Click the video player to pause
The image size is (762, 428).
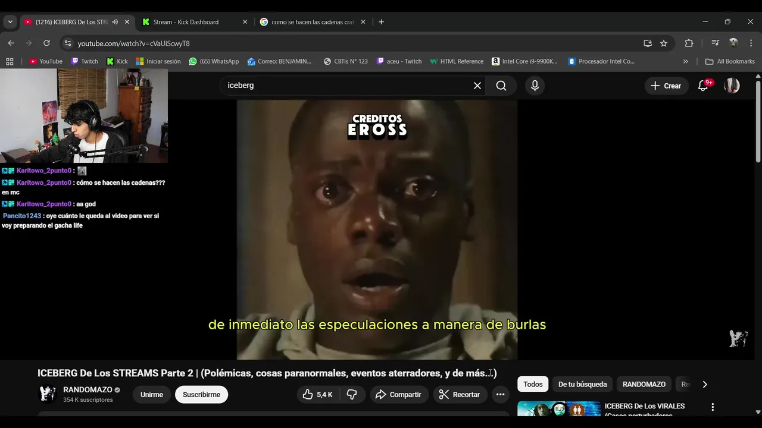pos(377,229)
